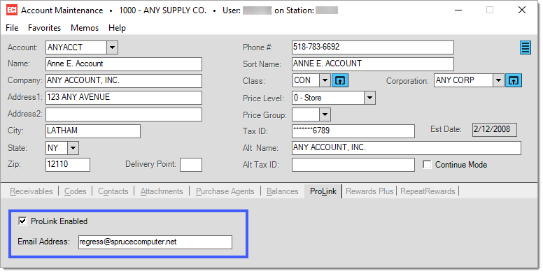Minimize the Account Maintenance window
Viewport: 543px width, 273px height.
(x=458, y=10)
